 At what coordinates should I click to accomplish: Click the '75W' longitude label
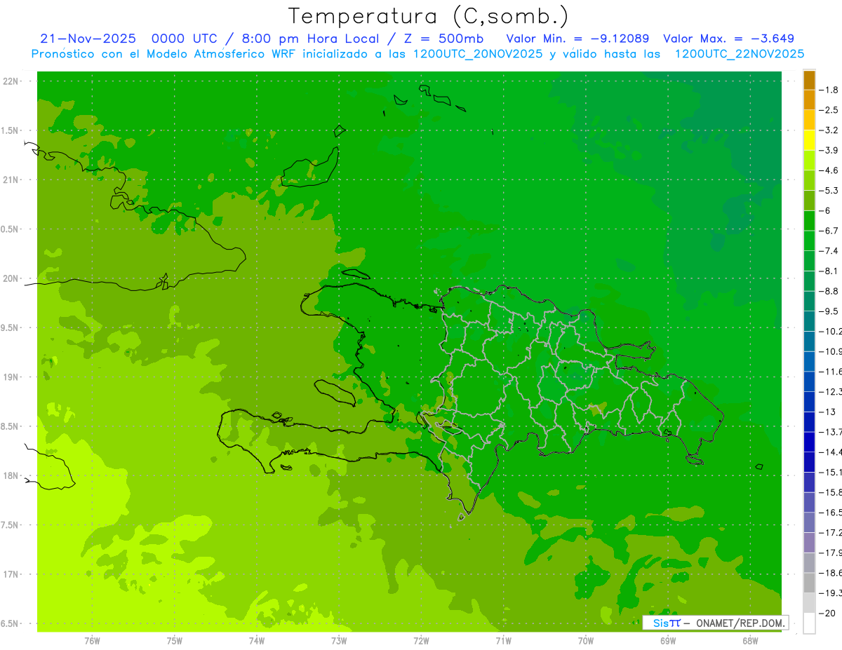click(175, 641)
